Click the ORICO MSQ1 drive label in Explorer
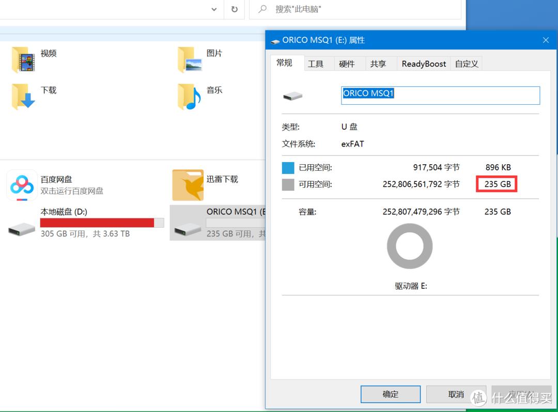Screen dimensions: 558x412 click(236, 212)
